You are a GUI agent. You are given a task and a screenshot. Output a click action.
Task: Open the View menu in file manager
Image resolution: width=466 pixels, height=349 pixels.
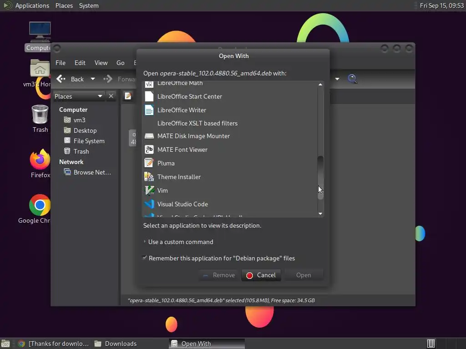[101, 63]
